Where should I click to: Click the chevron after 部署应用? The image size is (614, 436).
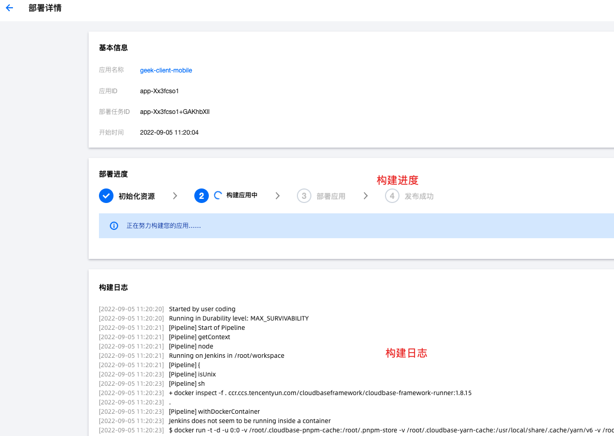tap(366, 196)
